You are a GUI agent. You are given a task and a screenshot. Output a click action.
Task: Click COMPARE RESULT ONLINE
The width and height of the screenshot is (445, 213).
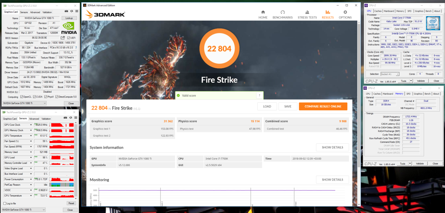tap(323, 106)
